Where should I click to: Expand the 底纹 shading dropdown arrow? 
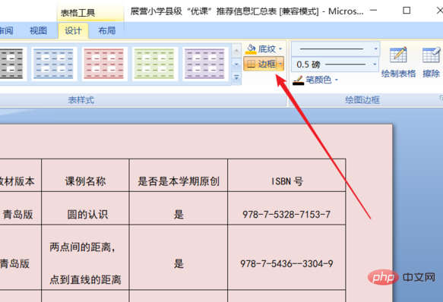pos(280,49)
